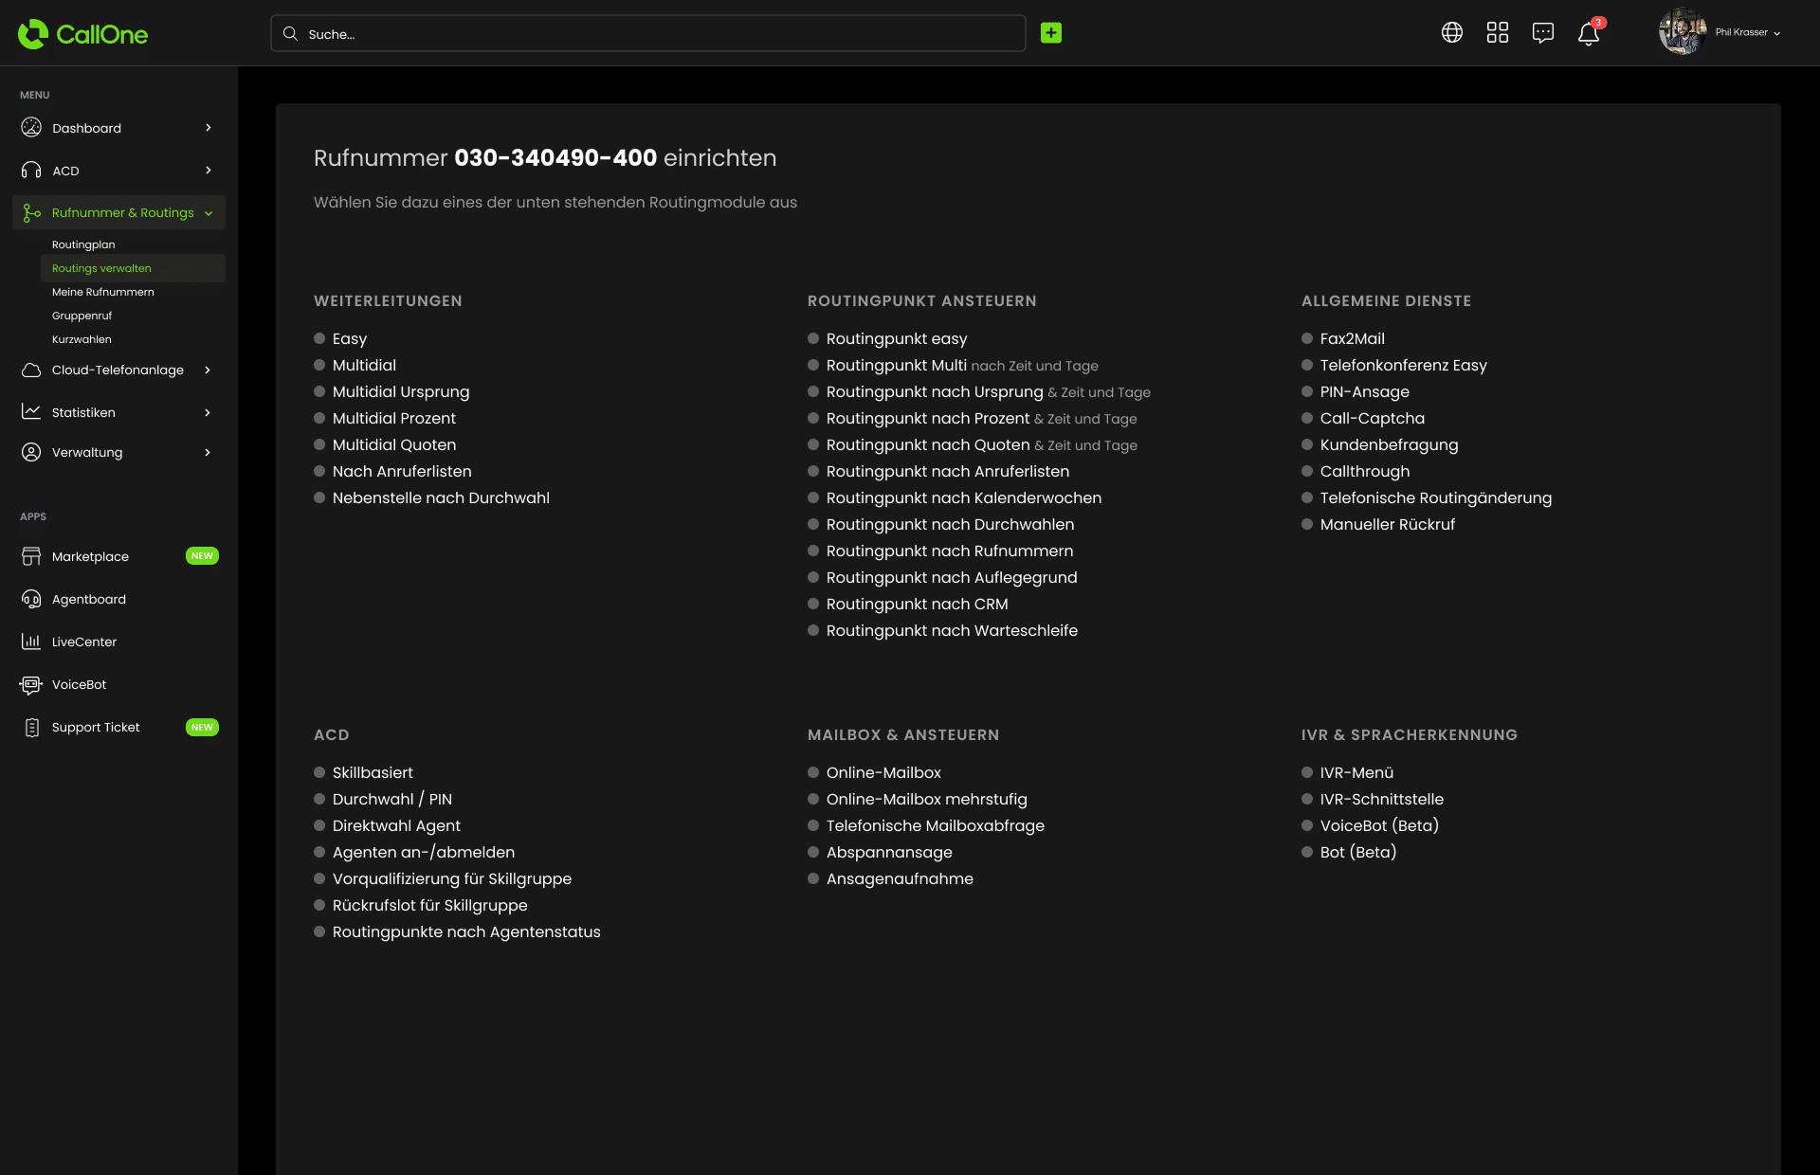Viewport: 1820px width, 1175px height.
Task: Expand the Dashboard menu chevron
Action: click(209, 128)
